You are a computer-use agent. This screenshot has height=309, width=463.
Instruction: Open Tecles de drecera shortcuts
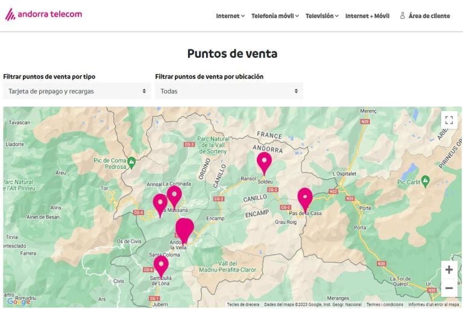pyautogui.click(x=243, y=304)
